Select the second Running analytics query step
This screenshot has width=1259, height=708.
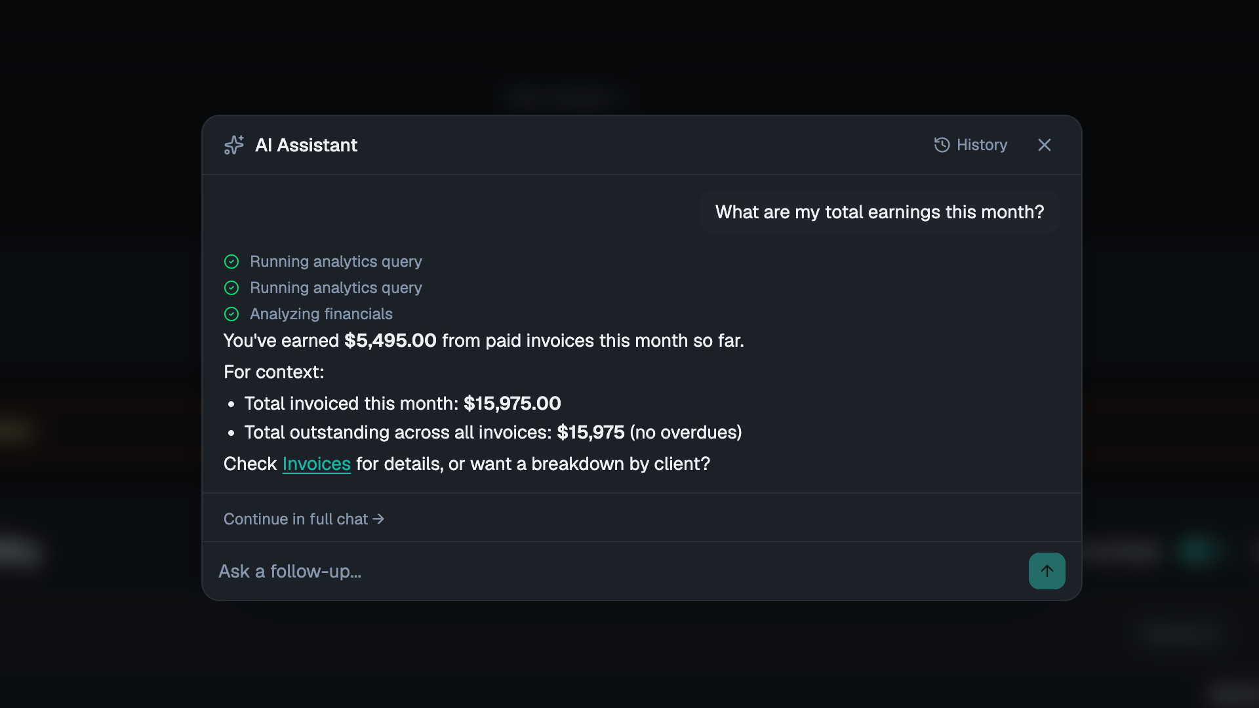click(336, 288)
